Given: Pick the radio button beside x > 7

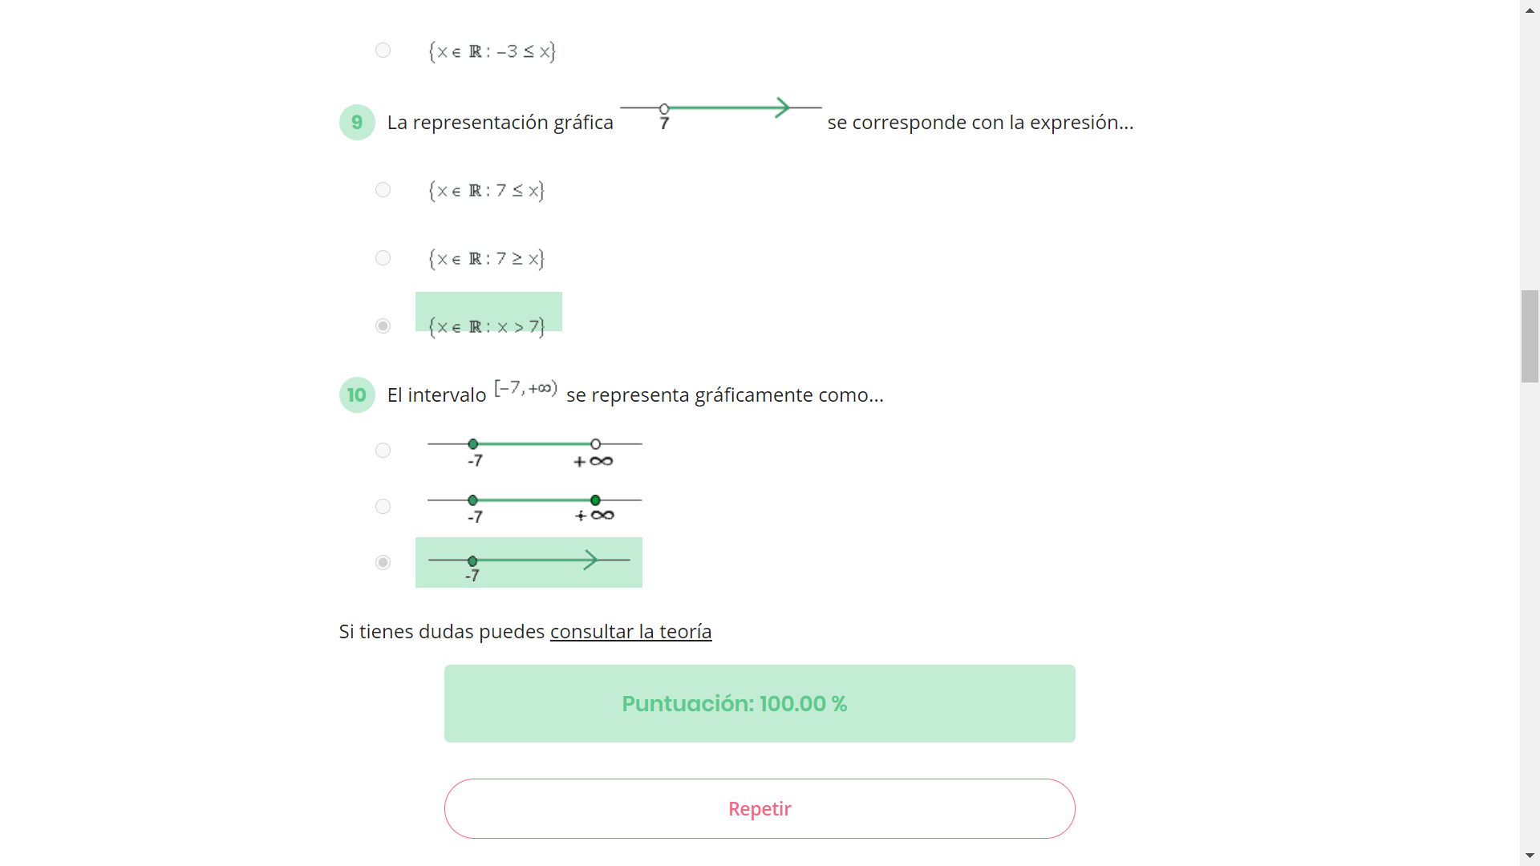Looking at the screenshot, I should tap(383, 326).
